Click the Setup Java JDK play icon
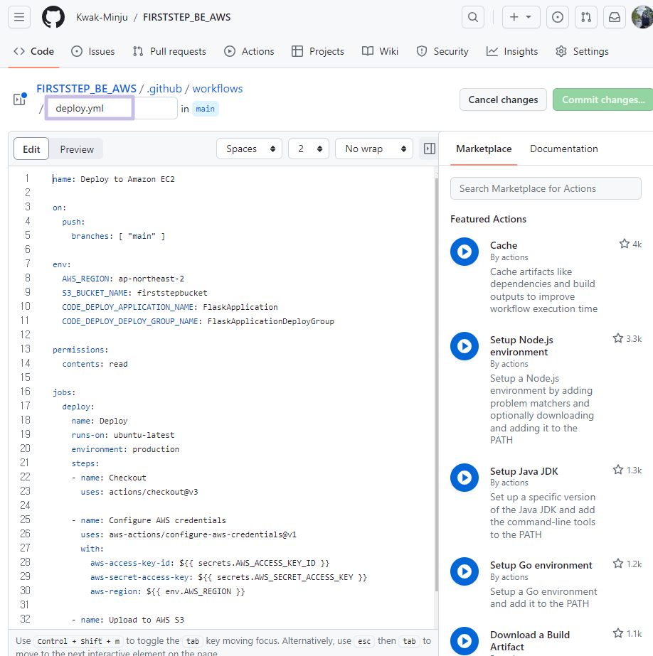The height and width of the screenshot is (656, 653). (464, 478)
